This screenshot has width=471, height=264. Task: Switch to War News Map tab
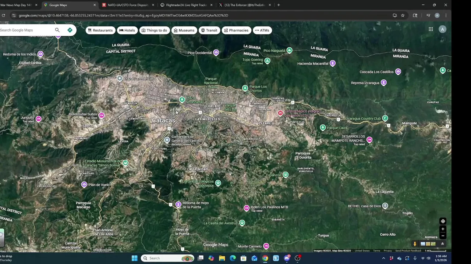tap(19, 5)
